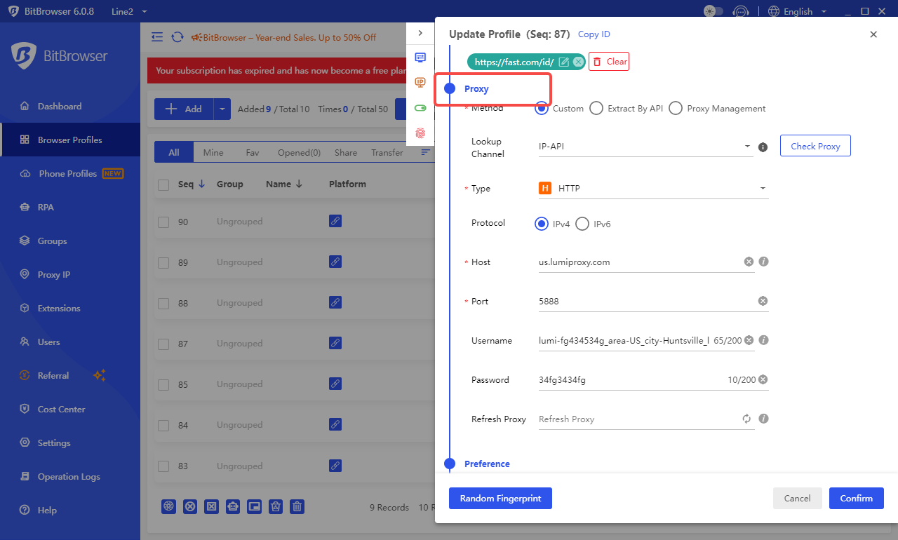The image size is (898, 540).
Task: Switch to the Mine tab
Action: (x=213, y=152)
